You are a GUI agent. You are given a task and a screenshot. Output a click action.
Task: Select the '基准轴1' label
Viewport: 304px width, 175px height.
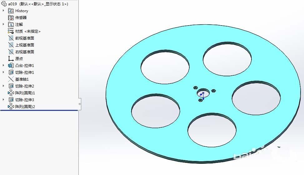(x=22, y=79)
